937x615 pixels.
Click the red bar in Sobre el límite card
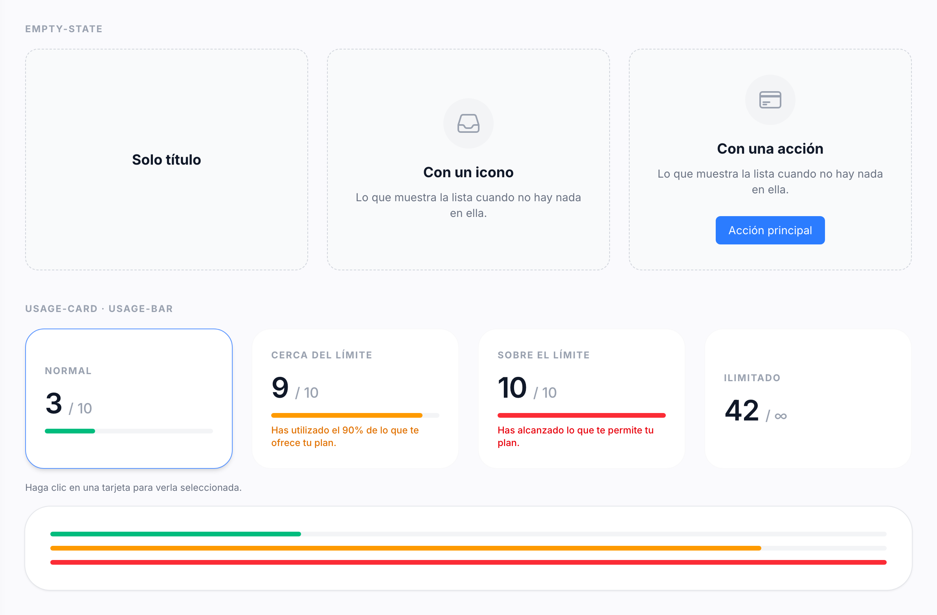581,415
